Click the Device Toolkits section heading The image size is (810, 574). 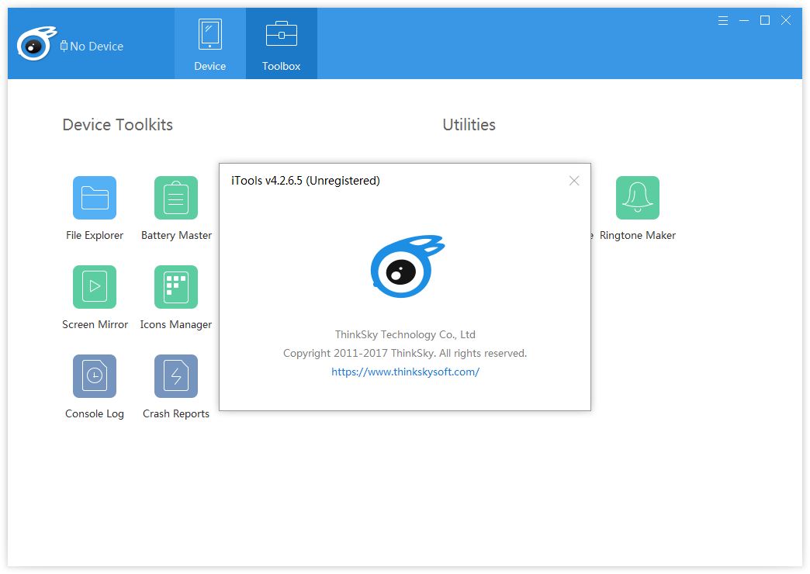117,125
